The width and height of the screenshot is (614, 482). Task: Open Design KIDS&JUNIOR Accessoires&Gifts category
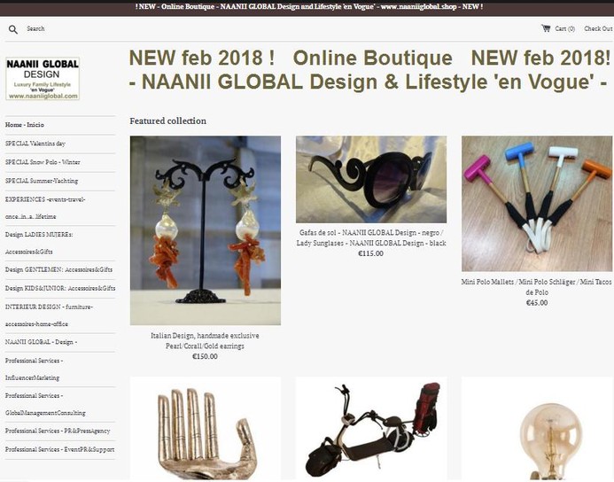point(60,289)
